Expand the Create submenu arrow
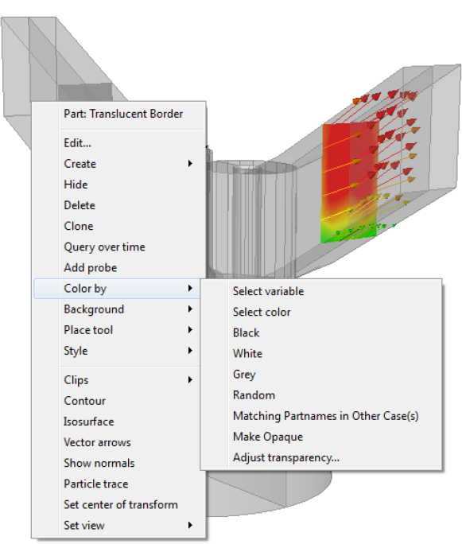 coord(190,163)
